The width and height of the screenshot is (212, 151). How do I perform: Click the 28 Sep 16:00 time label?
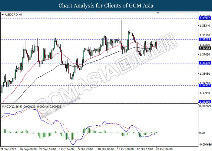coord(48,149)
